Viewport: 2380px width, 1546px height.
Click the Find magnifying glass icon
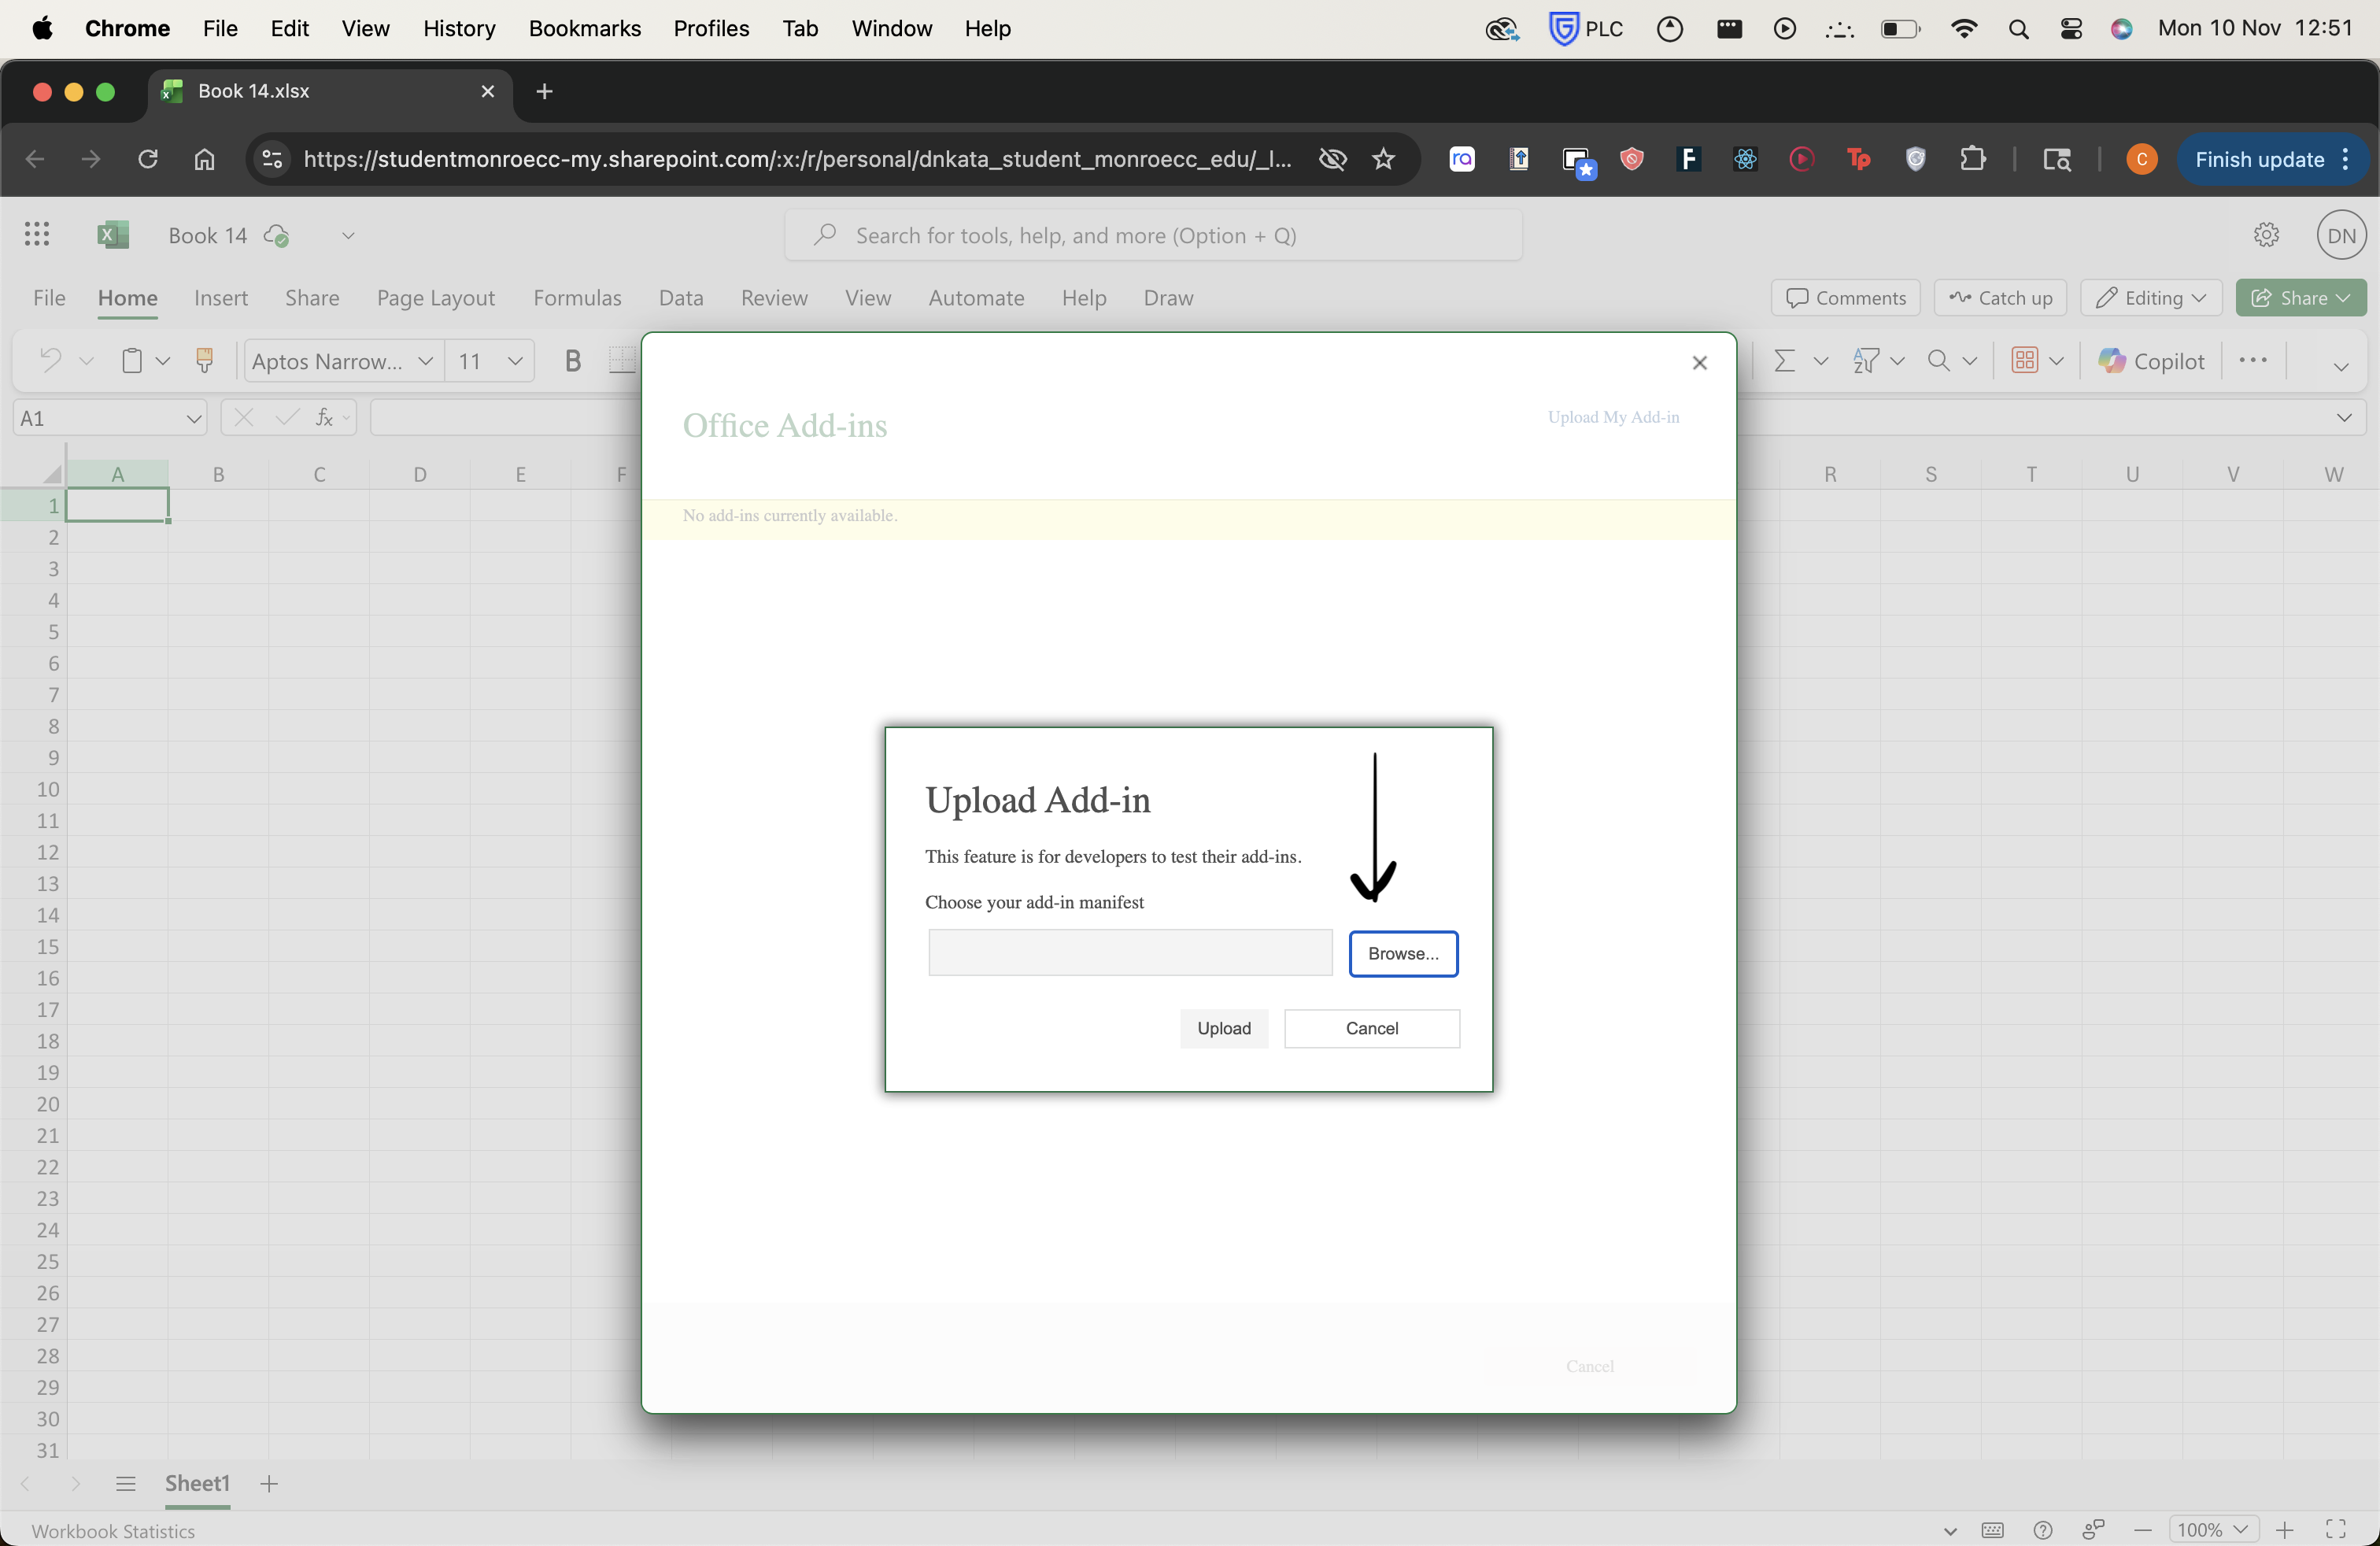click(x=1939, y=360)
